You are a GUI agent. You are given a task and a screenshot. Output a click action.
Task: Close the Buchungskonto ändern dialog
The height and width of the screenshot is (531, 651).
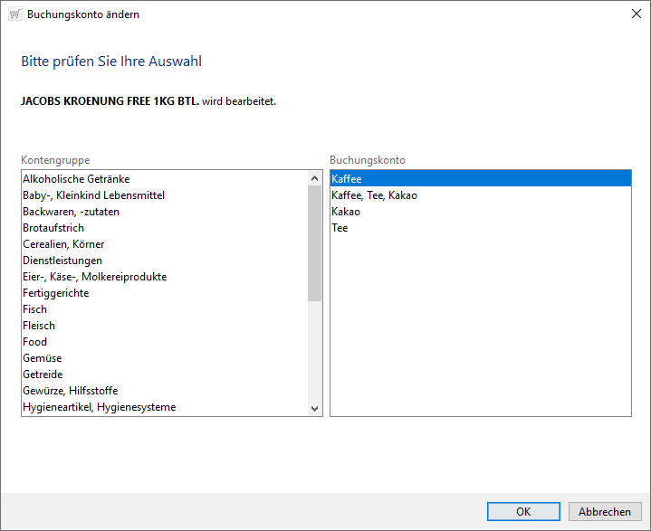[x=635, y=14]
